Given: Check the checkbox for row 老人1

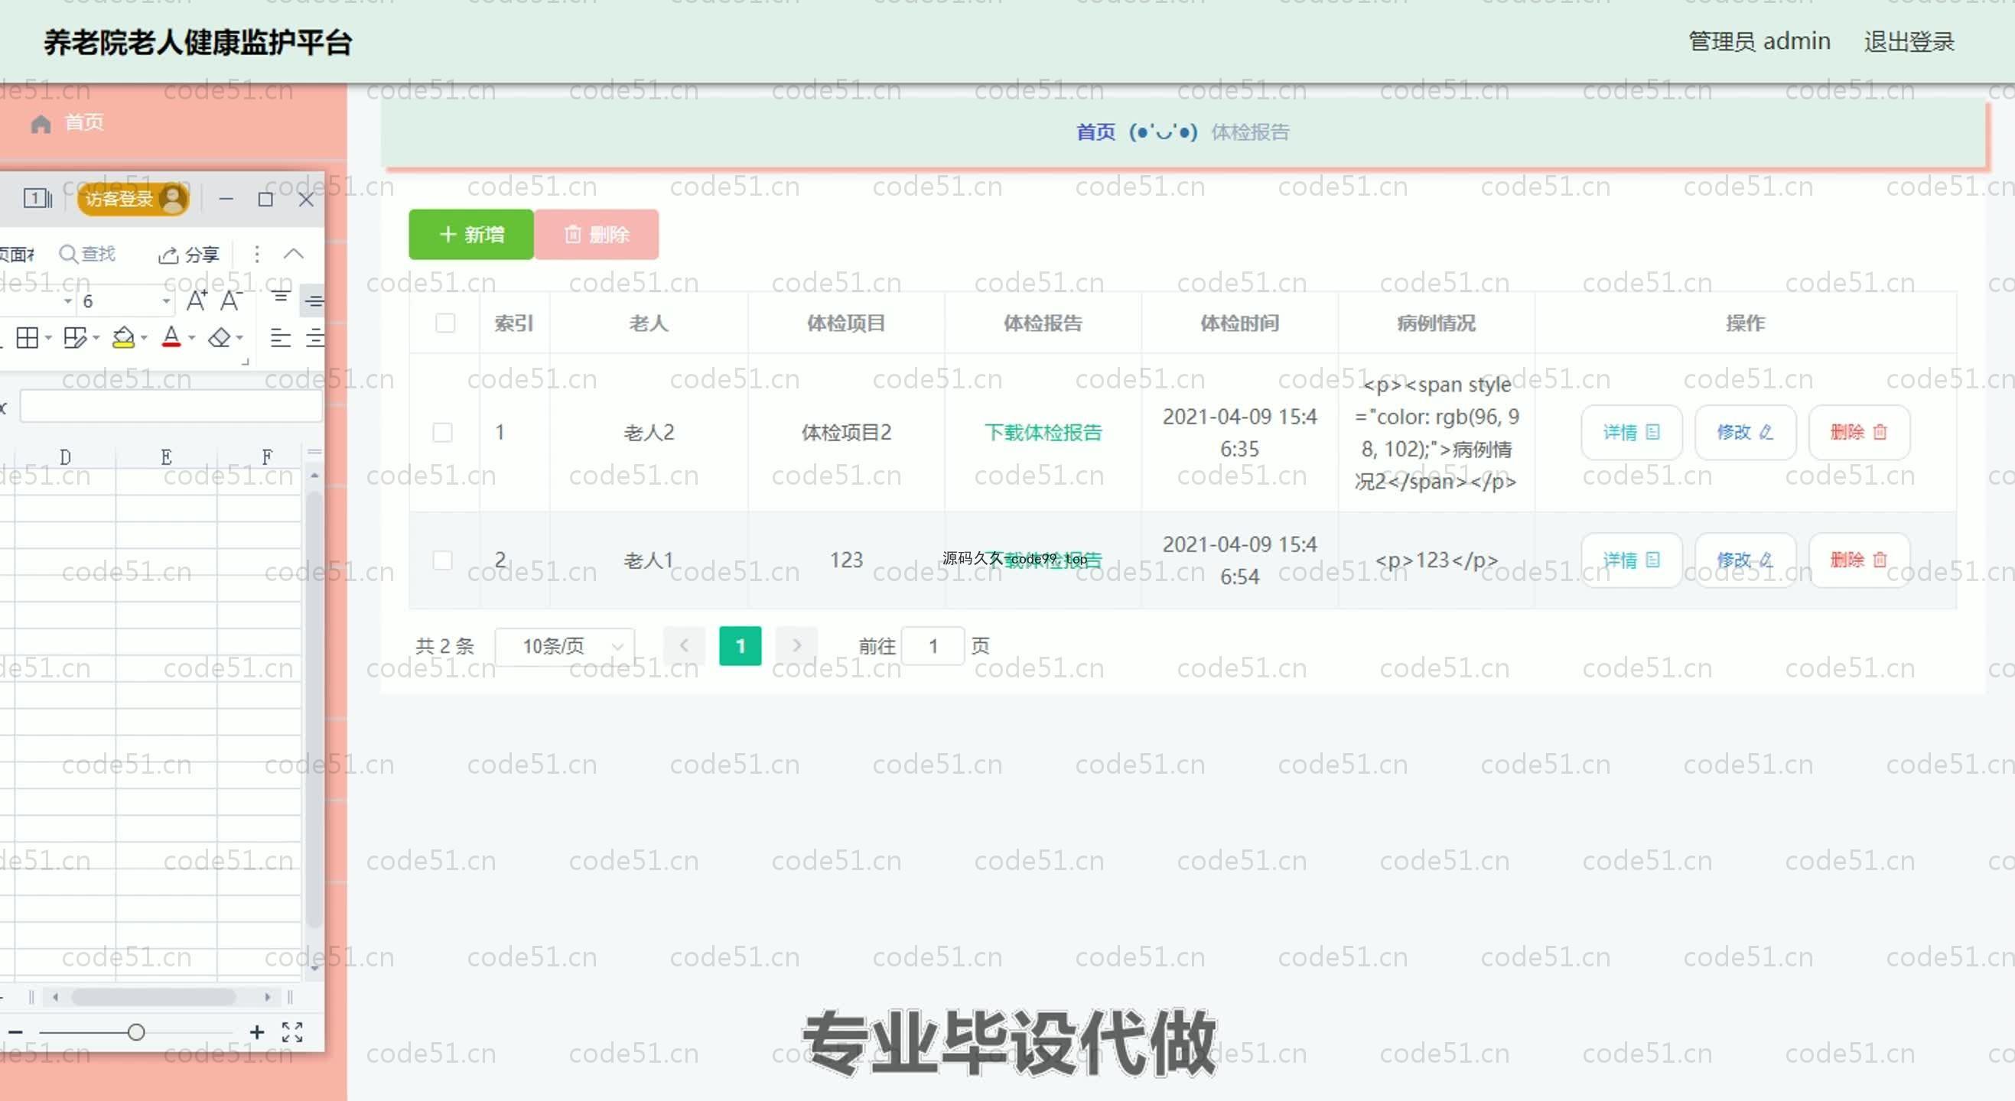Looking at the screenshot, I should (443, 560).
